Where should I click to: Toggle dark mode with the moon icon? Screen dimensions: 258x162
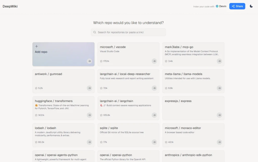point(251,6)
